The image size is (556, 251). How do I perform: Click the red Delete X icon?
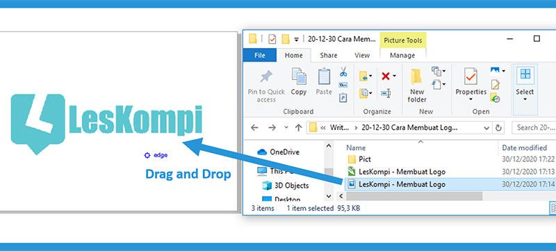pos(386,76)
